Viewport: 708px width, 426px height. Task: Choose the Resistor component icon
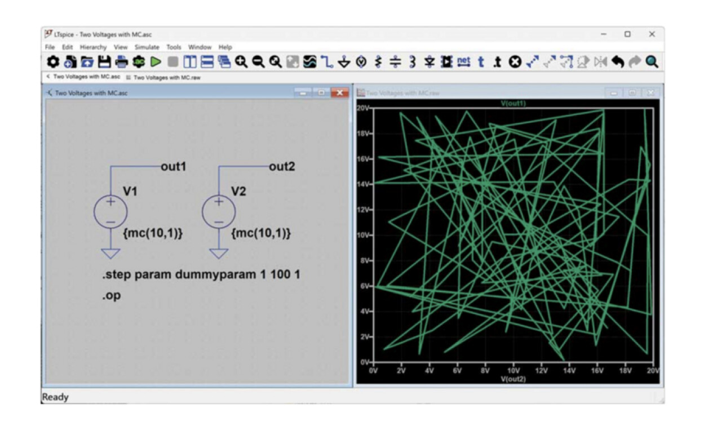378,62
